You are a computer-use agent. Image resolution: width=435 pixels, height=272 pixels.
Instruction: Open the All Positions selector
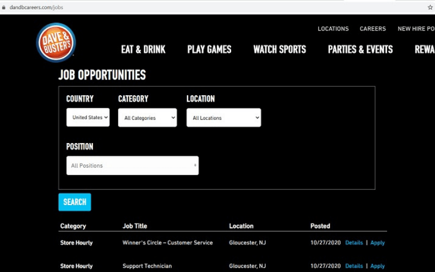coord(132,165)
